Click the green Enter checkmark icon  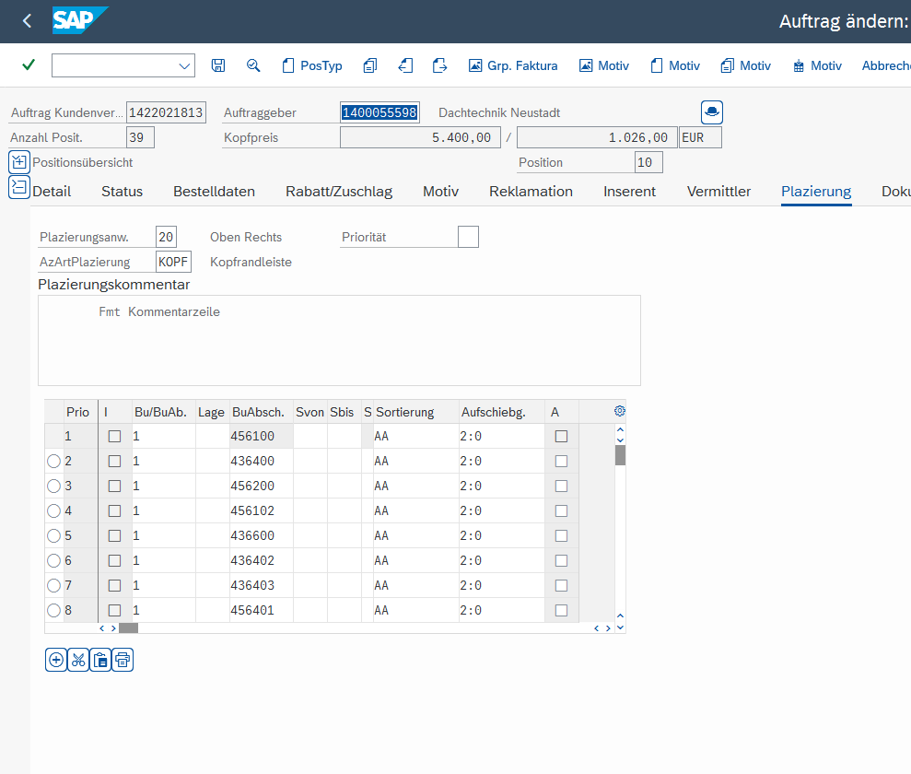[x=29, y=65]
